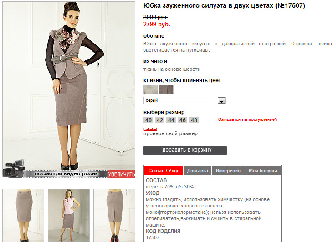Choose the light gray color swatch

click(x=151, y=89)
